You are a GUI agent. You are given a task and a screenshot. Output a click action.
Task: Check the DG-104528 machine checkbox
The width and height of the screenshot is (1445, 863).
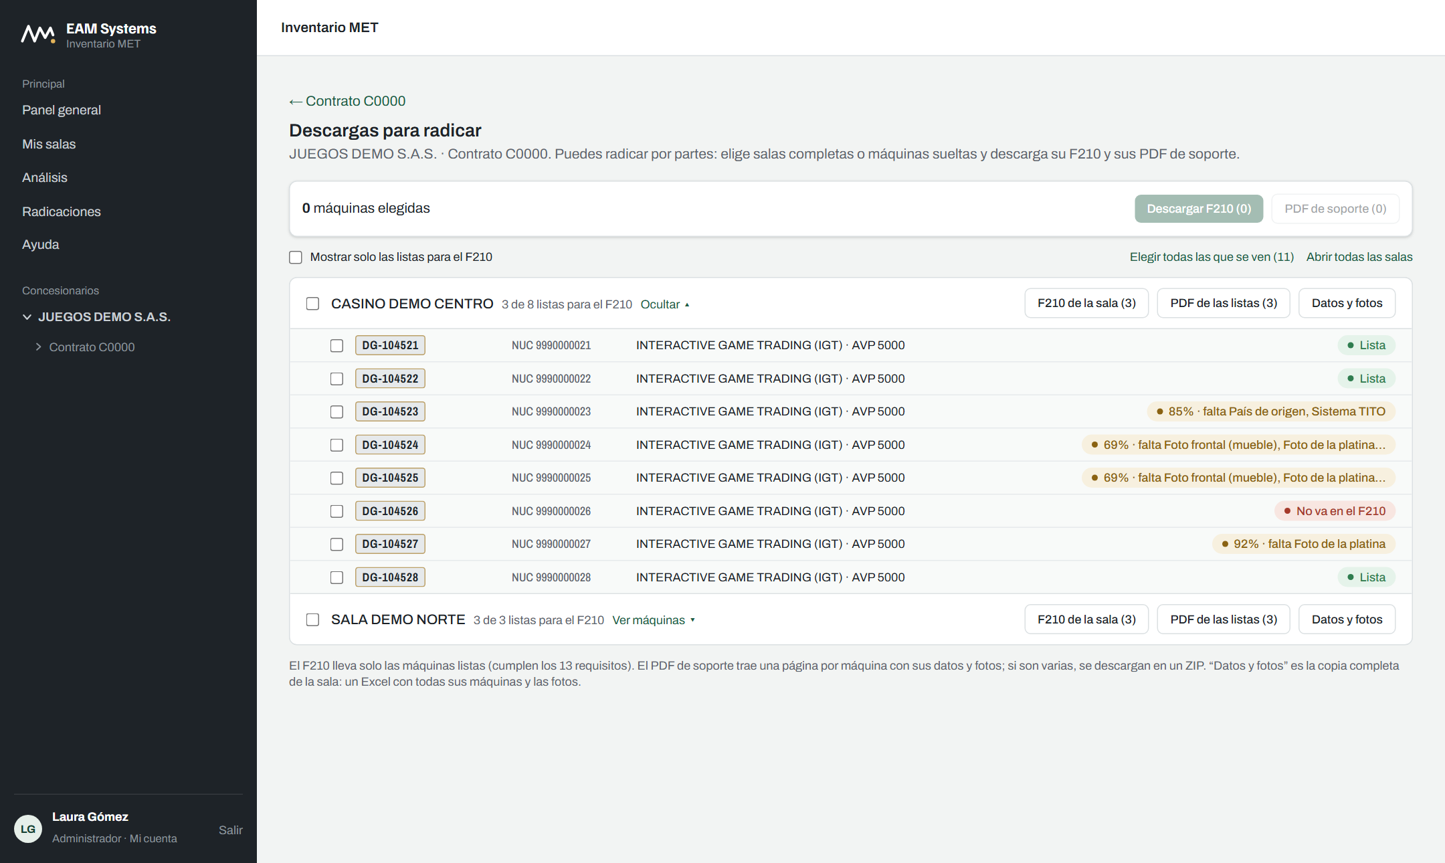(336, 577)
